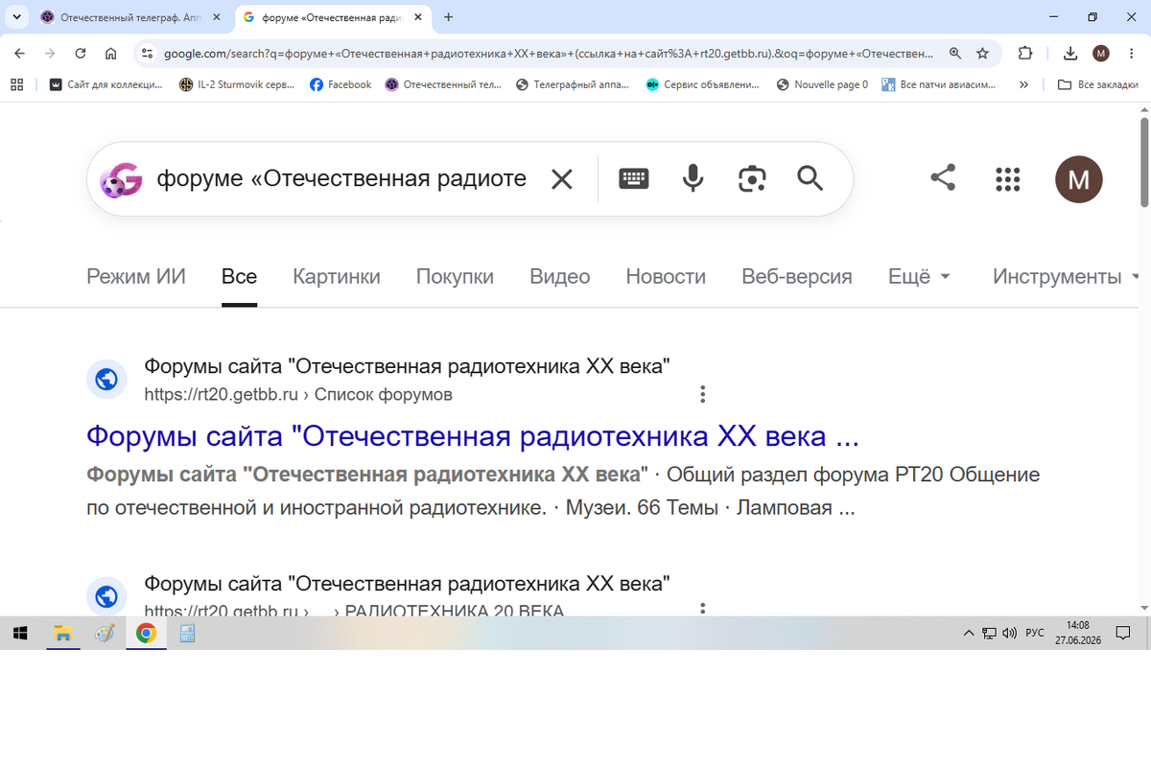Image resolution: width=1151 pixels, height=765 pixels.
Task: Open the Chrome profile M avatar
Action: 1101,54
